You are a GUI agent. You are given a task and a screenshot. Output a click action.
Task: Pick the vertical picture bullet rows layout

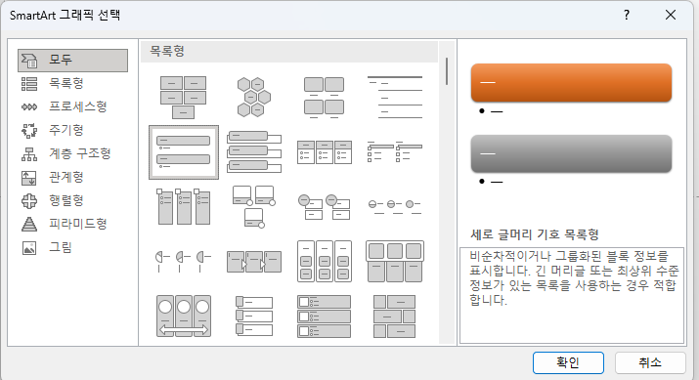(x=325, y=317)
